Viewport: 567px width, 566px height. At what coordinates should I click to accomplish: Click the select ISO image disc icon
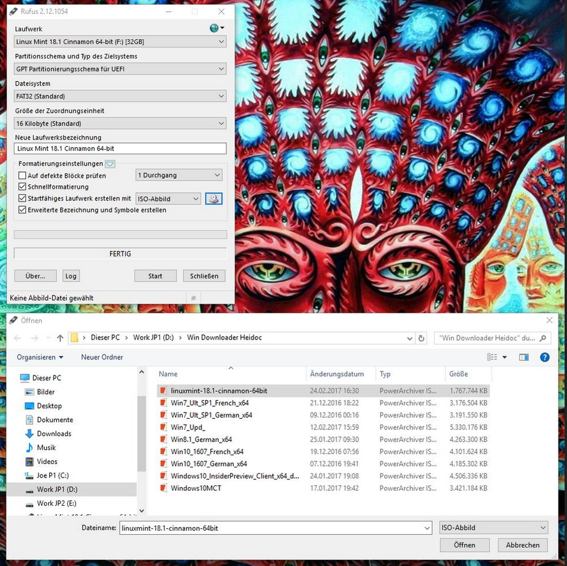click(x=213, y=198)
